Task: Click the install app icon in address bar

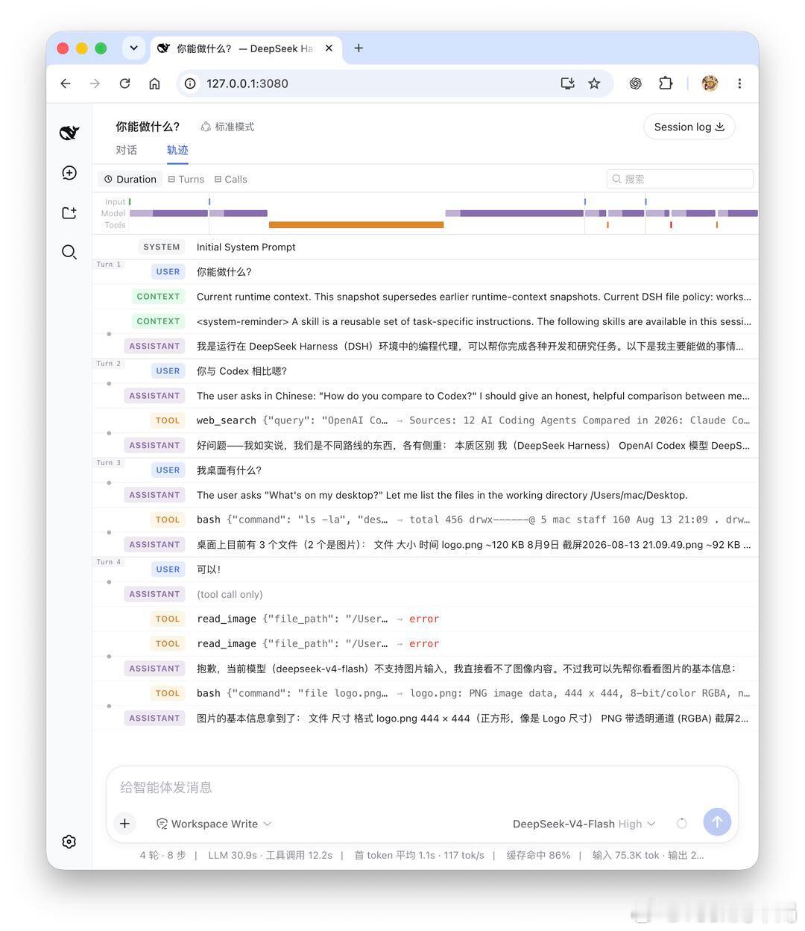Action: click(567, 83)
